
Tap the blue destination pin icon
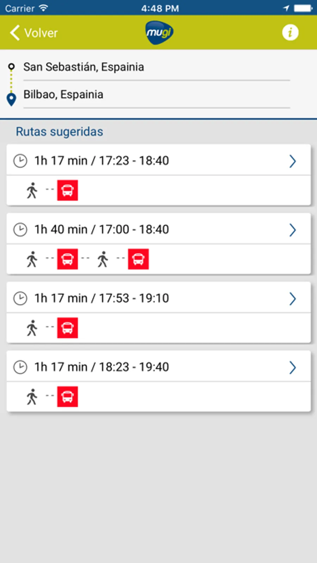[x=12, y=99]
